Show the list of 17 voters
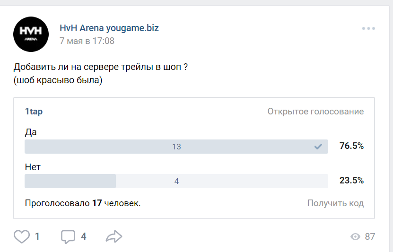393x252 pixels. click(x=82, y=203)
